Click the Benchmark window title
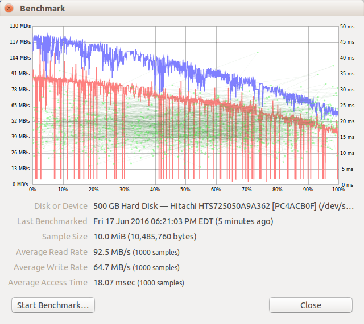This screenshot has width=364, height=324. [43, 9]
